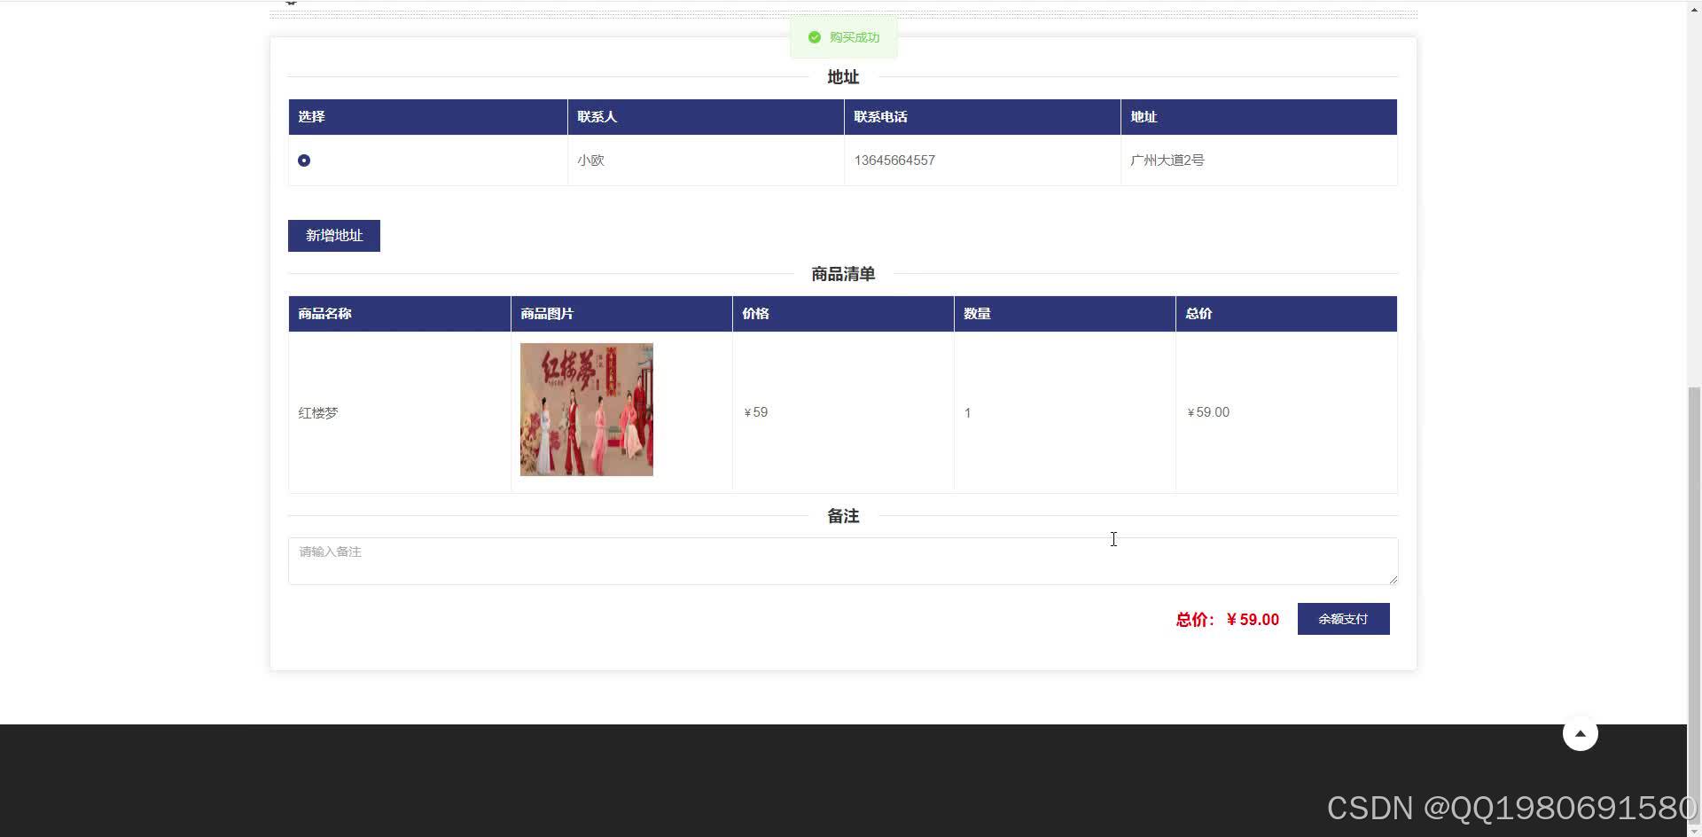The image size is (1702, 837).
Task: Click the textarea resize grip handle
Action: [x=1392, y=581]
